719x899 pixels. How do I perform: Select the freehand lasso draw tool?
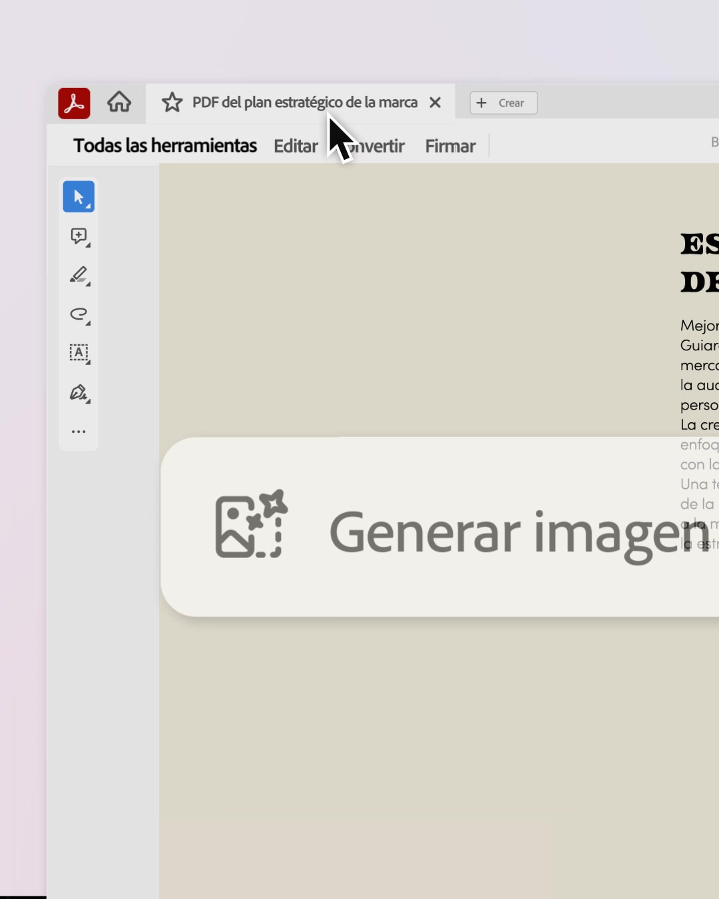(x=79, y=314)
